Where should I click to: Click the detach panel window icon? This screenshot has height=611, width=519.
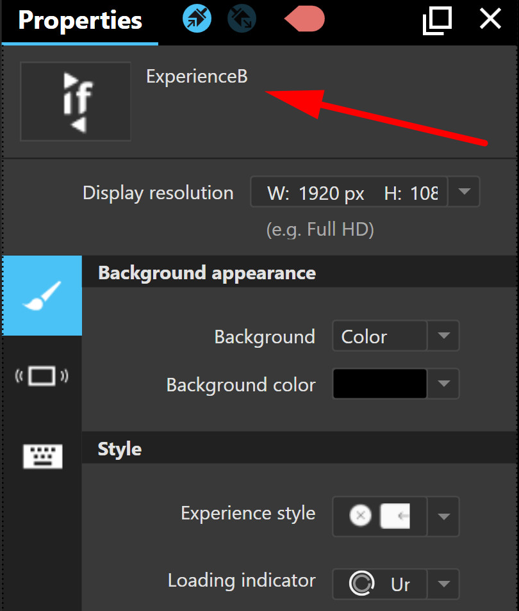(x=437, y=20)
